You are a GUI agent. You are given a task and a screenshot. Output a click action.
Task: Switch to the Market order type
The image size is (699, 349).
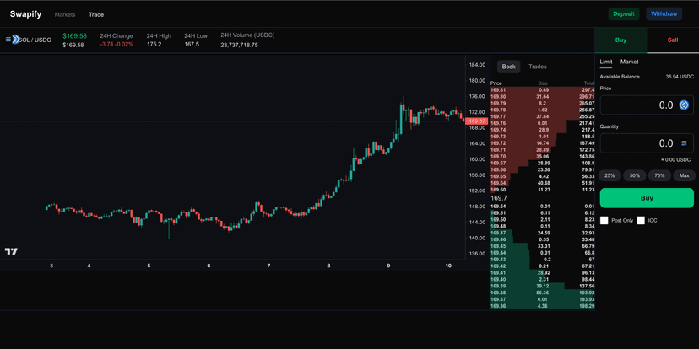pyautogui.click(x=629, y=62)
